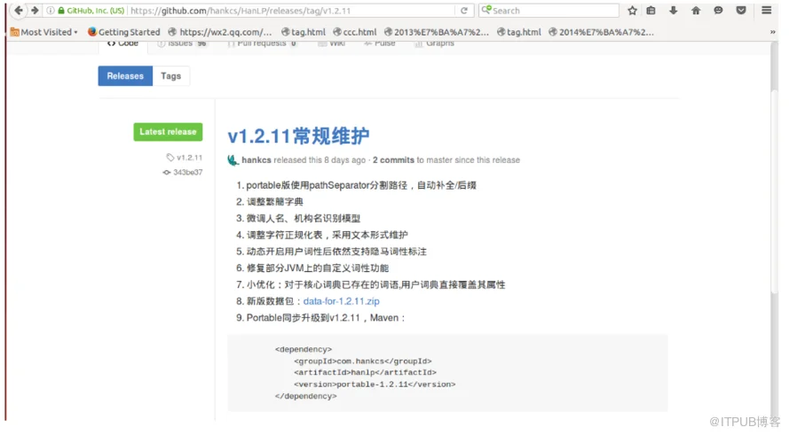
Task: Open the 2 commits since release link
Action: click(393, 159)
